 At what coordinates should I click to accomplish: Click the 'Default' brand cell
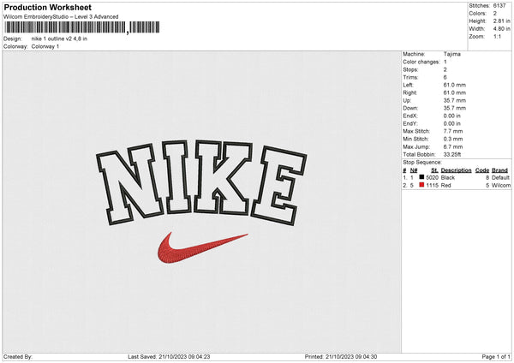pyautogui.click(x=500, y=177)
